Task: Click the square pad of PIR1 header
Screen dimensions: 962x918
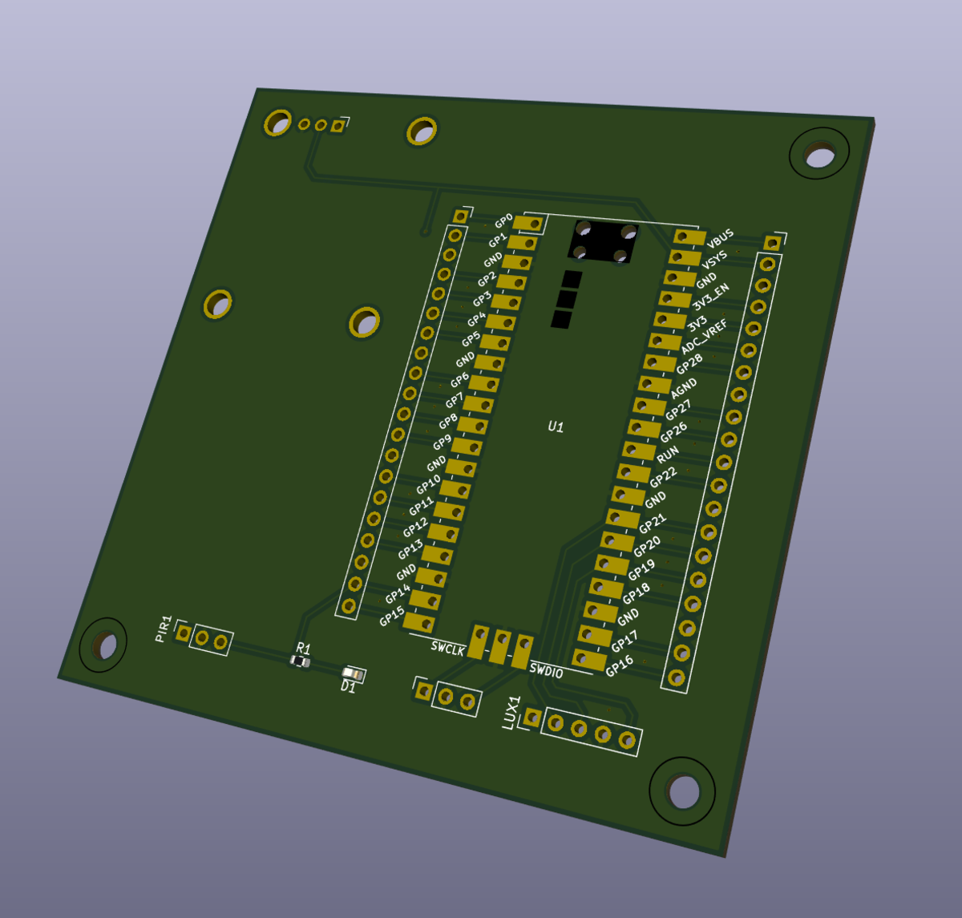Action: coord(184,633)
